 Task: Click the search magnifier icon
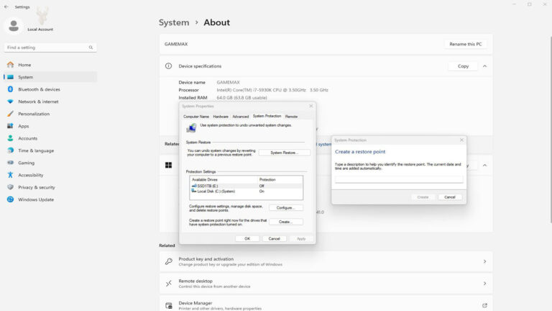[91, 48]
